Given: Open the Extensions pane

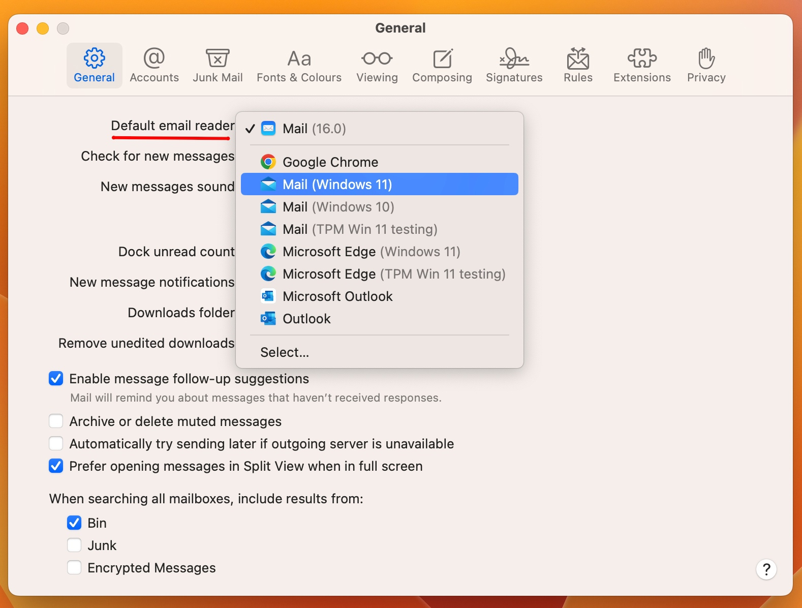Looking at the screenshot, I should (x=642, y=66).
